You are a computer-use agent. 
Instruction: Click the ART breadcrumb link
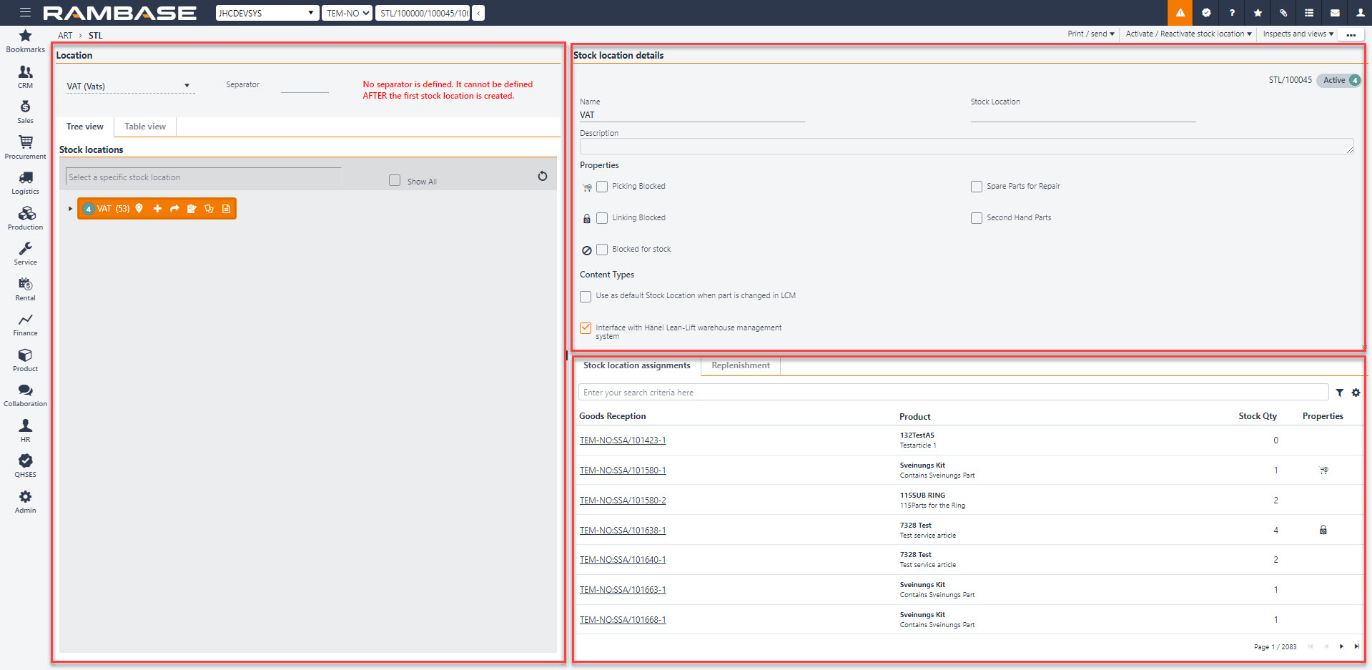(x=65, y=36)
